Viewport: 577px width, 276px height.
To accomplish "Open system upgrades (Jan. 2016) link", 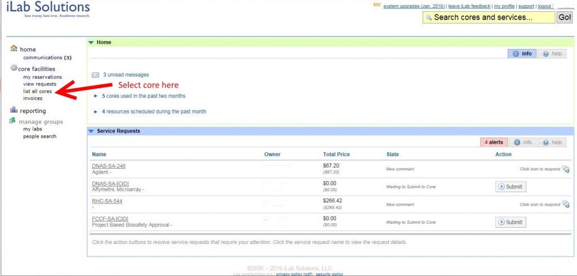I will pyautogui.click(x=414, y=6).
